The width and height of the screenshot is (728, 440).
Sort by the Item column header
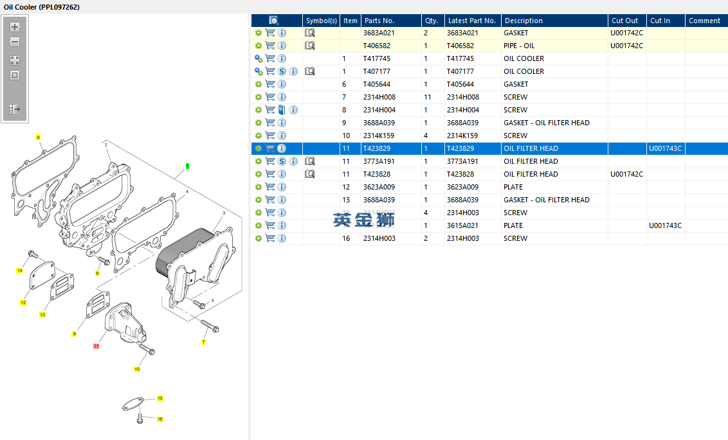coord(350,21)
